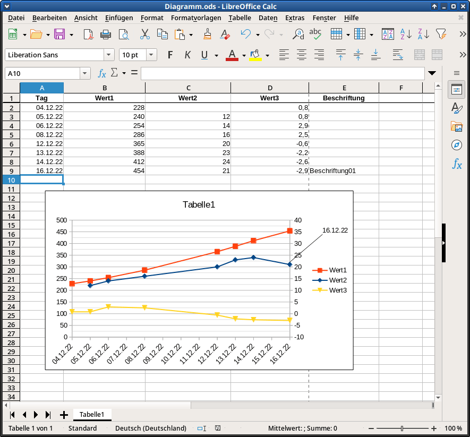Toggle wrap text in cells
The width and height of the screenshot is (470, 437).
pos(398,55)
